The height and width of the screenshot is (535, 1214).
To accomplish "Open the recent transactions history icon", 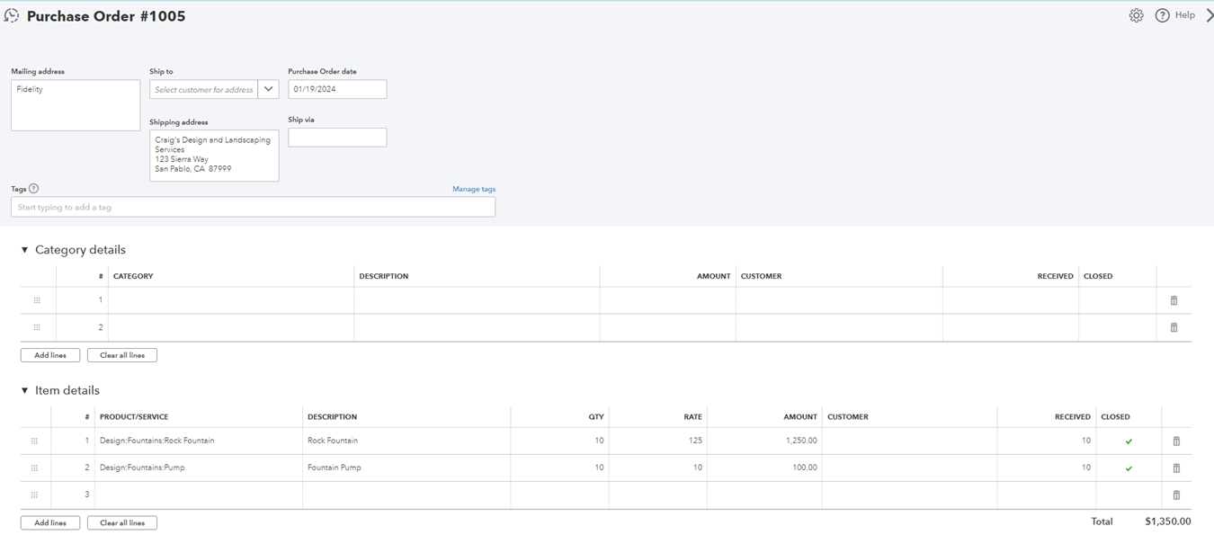I will point(12,16).
